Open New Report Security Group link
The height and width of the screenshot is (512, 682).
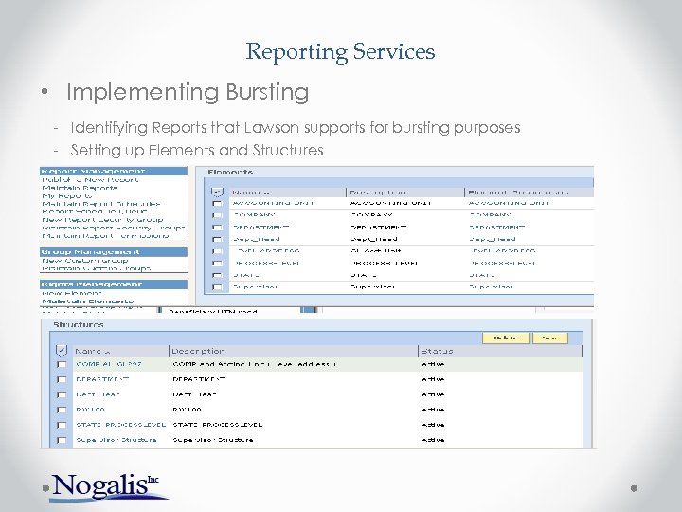(x=102, y=220)
